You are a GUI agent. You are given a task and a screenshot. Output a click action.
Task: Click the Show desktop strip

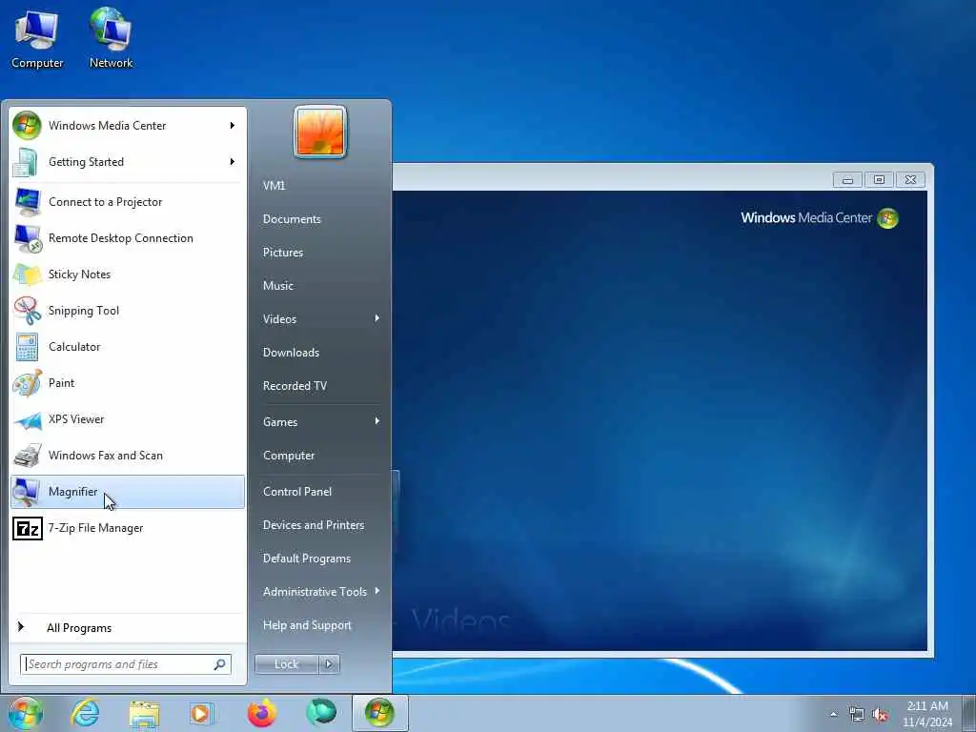pos(969,714)
